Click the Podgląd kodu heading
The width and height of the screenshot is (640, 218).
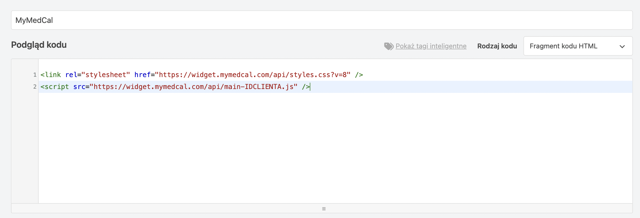click(x=39, y=45)
